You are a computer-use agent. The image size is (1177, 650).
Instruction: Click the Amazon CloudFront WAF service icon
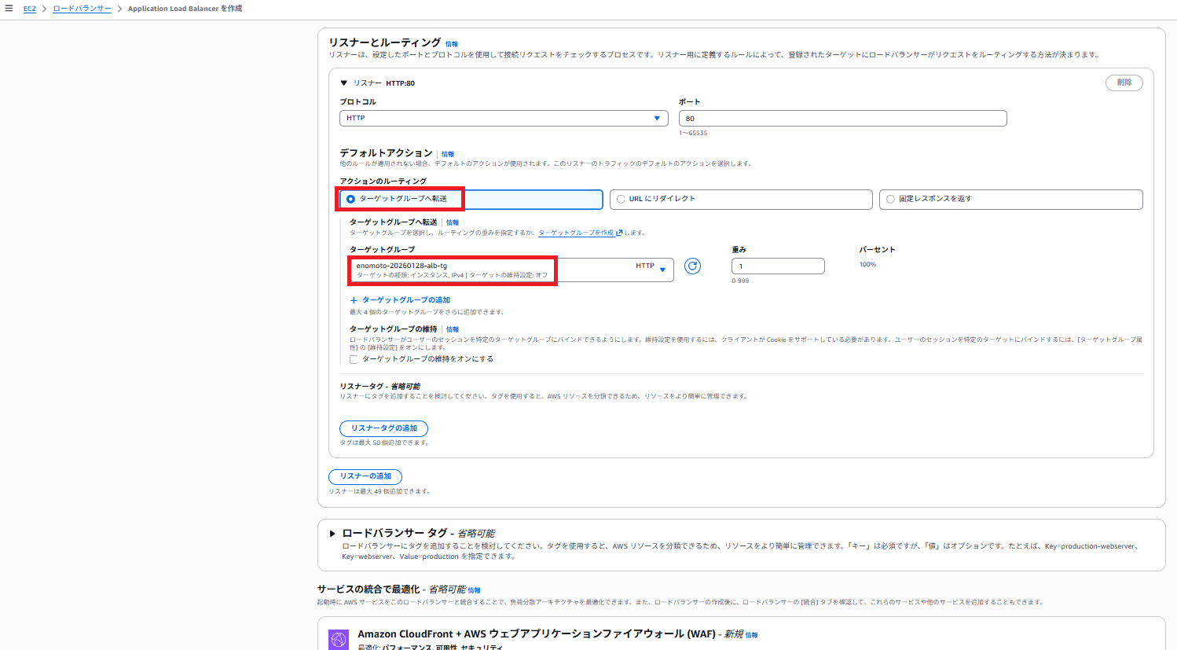(x=339, y=639)
